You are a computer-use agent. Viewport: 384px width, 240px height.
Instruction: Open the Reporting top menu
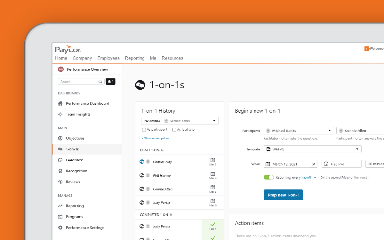[x=135, y=58]
